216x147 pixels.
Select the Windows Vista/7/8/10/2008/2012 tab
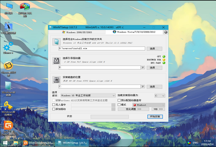click(x=134, y=32)
